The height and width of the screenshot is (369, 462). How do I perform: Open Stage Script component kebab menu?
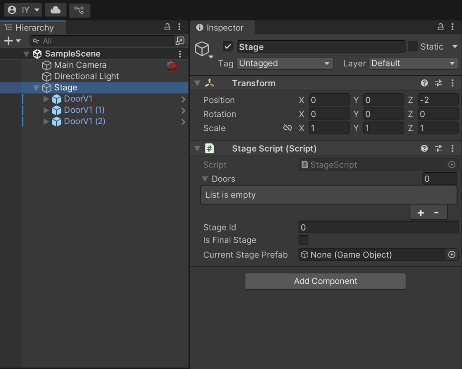point(453,148)
